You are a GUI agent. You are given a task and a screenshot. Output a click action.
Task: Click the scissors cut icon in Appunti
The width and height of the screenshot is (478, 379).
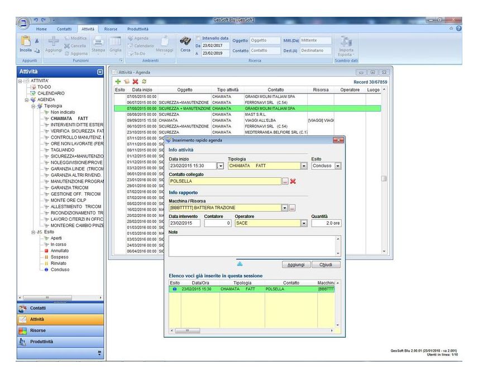coord(37,41)
